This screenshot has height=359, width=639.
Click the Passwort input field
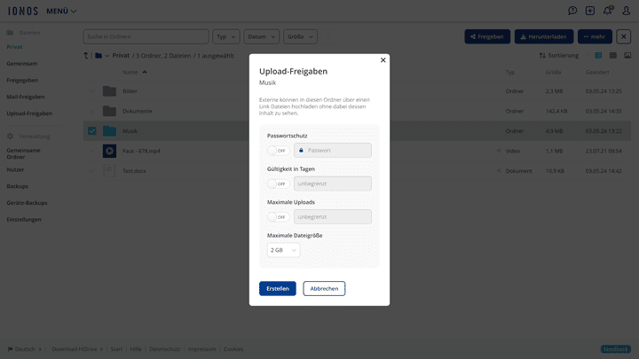[333, 151]
